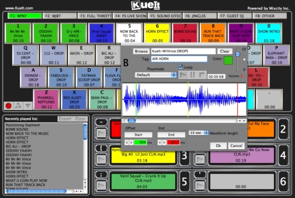Screen dimensions: 295x198
Task: Clear the recently played list
Action: point(80,119)
